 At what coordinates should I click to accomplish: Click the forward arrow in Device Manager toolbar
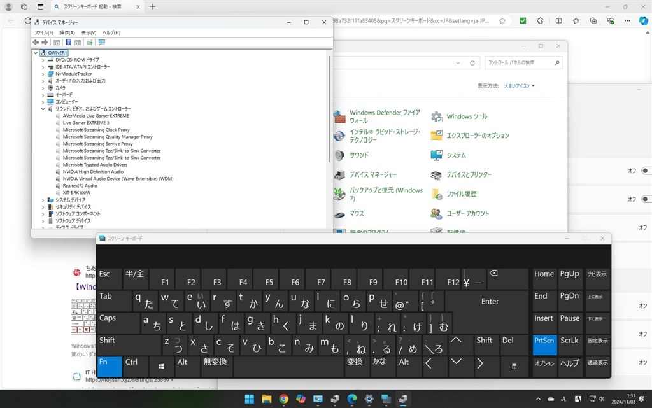click(x=45, y=42)
